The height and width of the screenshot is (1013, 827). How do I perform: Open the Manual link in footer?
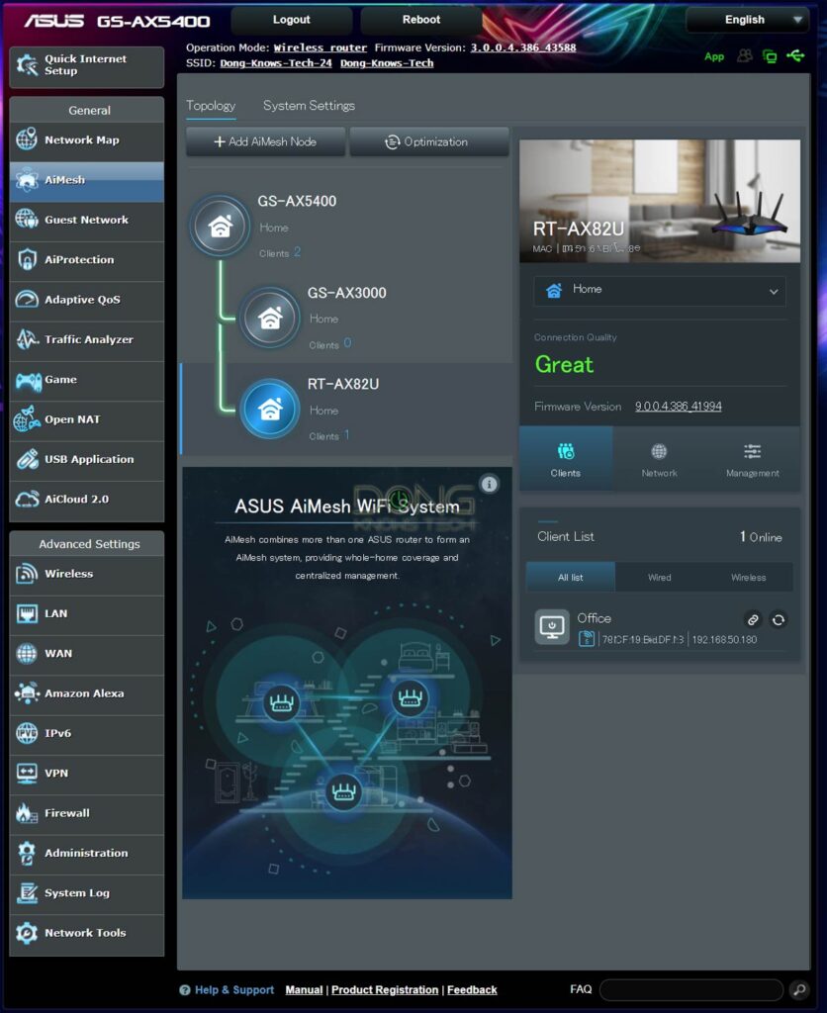point(304,989)
